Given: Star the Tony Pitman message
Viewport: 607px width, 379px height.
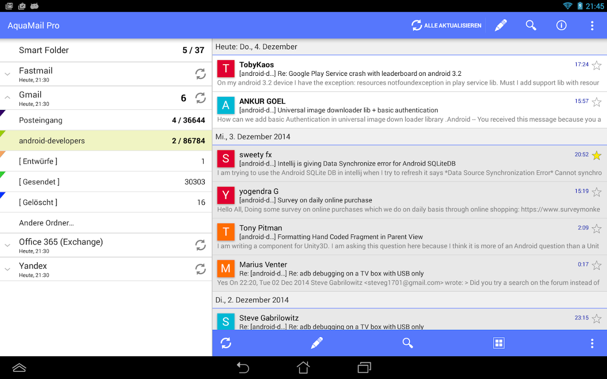Looking at the screenshot, I should click(x=596, y=229).
